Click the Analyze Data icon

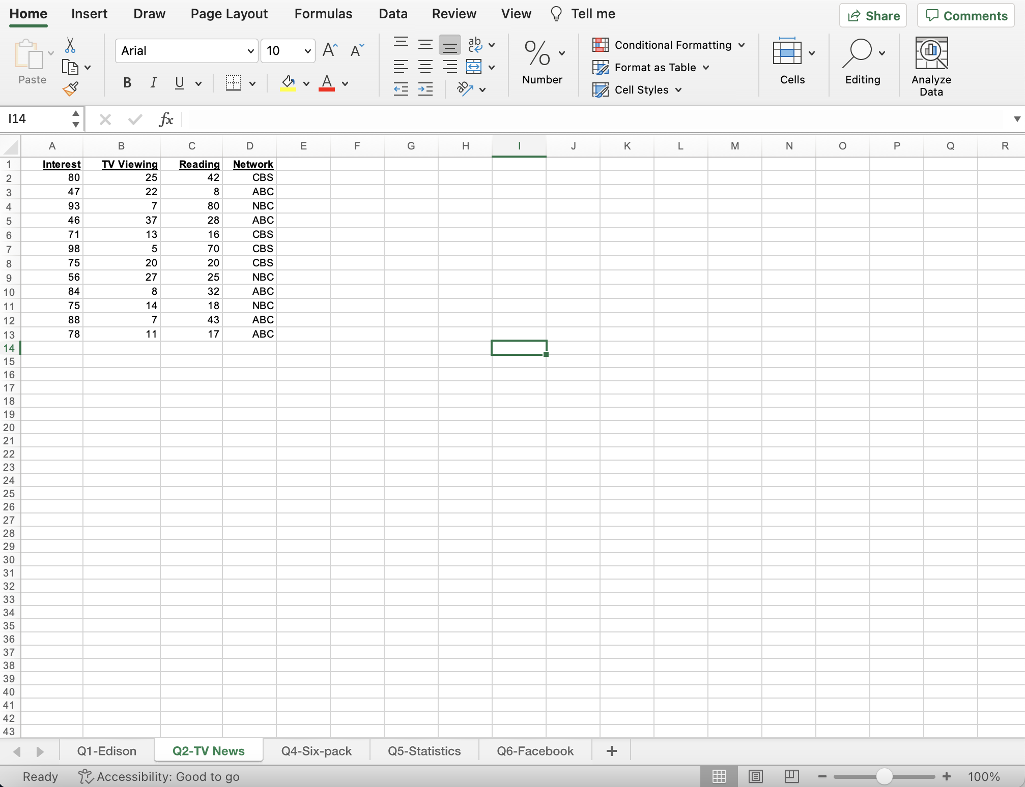point(931,53)
